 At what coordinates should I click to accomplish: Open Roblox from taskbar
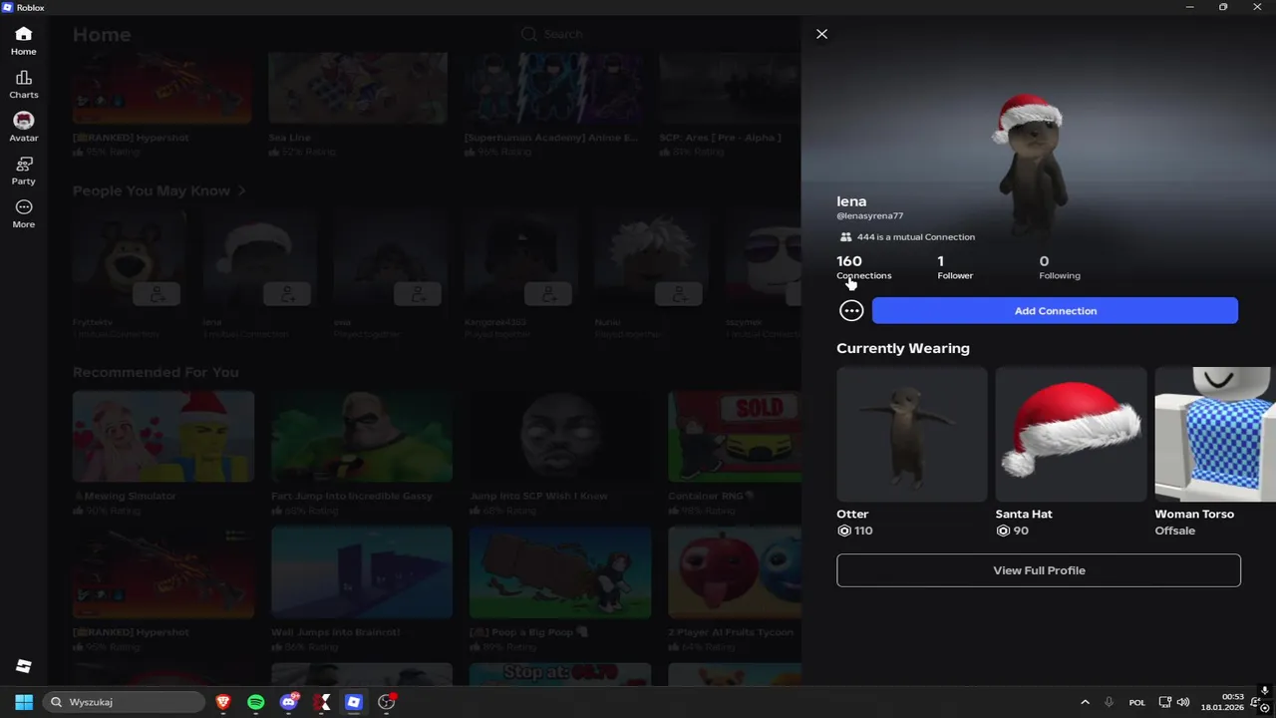354,702
